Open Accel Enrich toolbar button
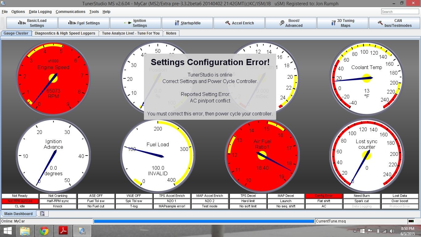This screenshot has width=421, height=237. tap(239, 23)
